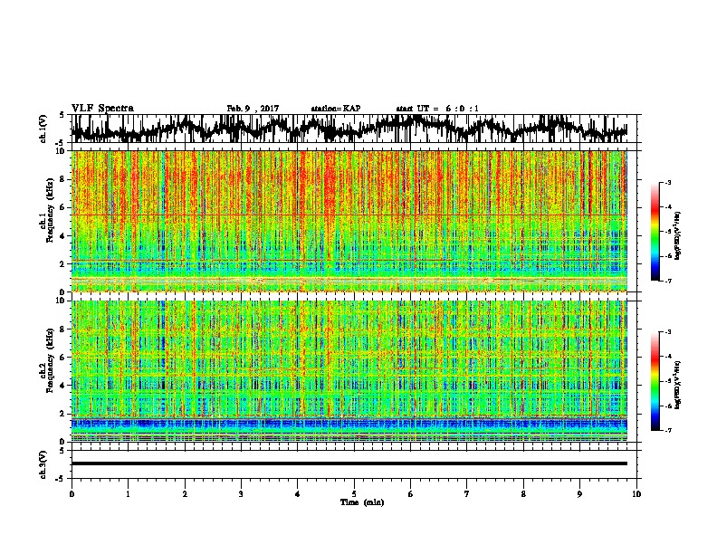
Task: Click the "ch.3(V)" axis label
Action: click(43, 464)
